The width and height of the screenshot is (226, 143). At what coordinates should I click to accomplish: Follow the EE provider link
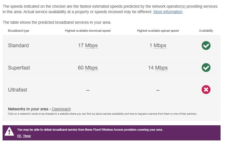pos(19,136)
